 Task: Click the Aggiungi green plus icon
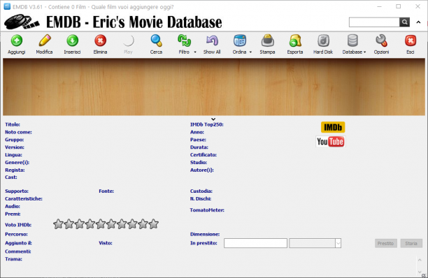coord(17,41)
